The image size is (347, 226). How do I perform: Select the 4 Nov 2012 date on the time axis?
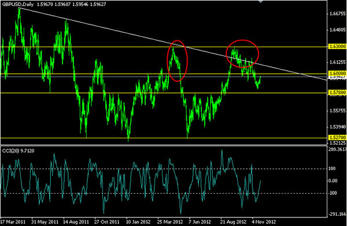point(264,221)
